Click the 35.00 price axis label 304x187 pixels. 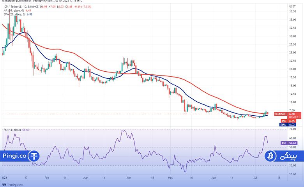293,19
